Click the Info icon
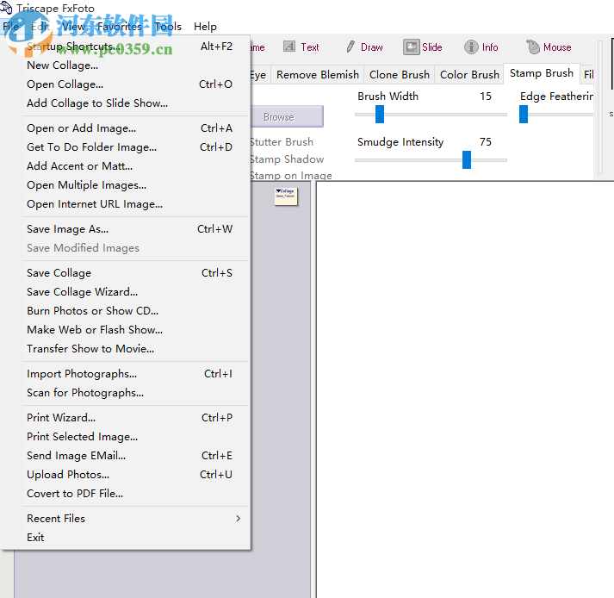The image size is (614, 598). pos(471,47)
